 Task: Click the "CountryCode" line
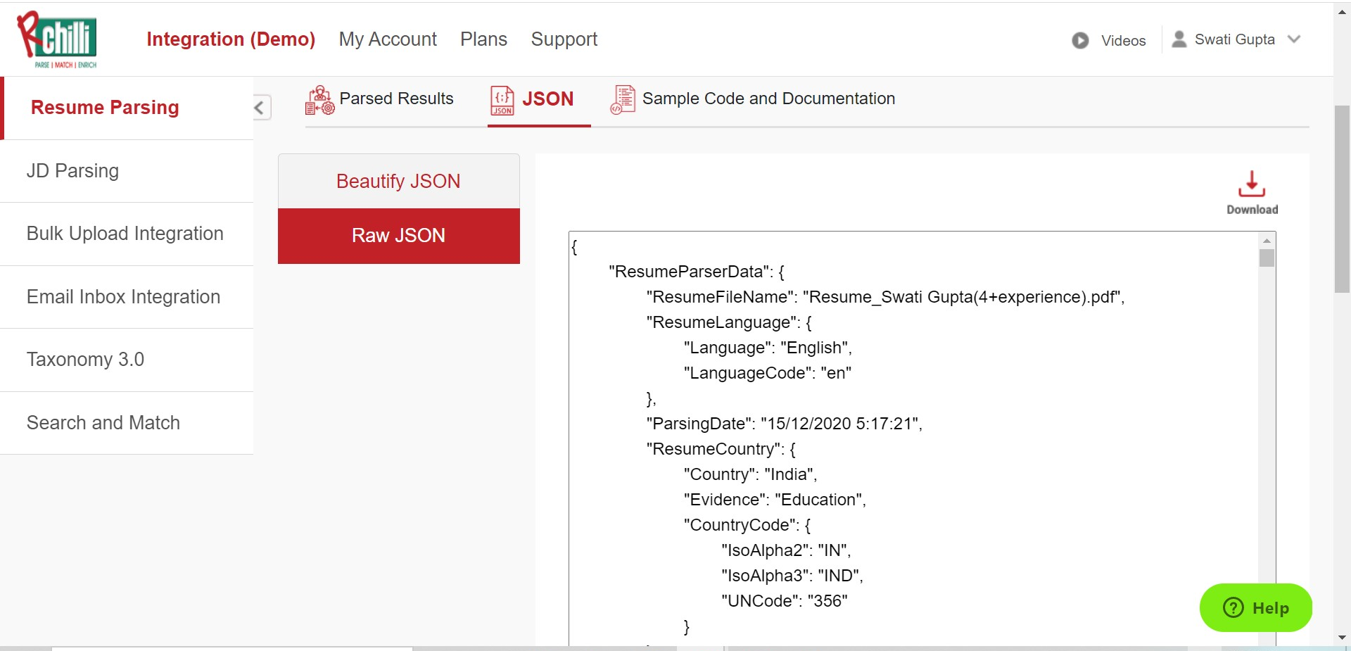(x=747, y=525)
